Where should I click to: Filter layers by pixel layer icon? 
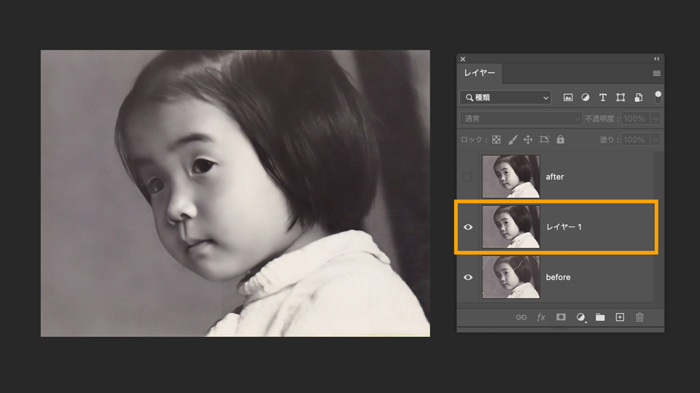(568, 97)
